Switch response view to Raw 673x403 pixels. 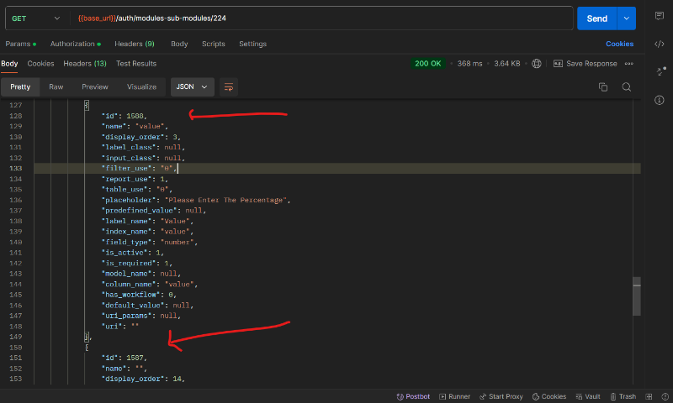[56, 86]
